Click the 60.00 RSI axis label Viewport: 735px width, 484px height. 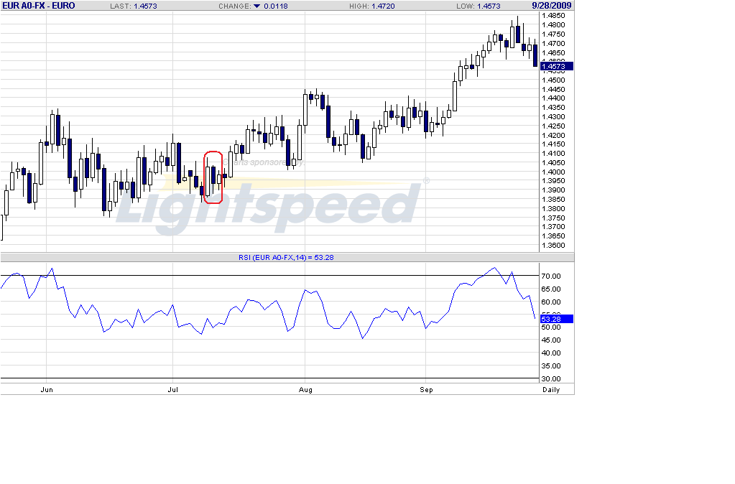click(x=551, y=302)
